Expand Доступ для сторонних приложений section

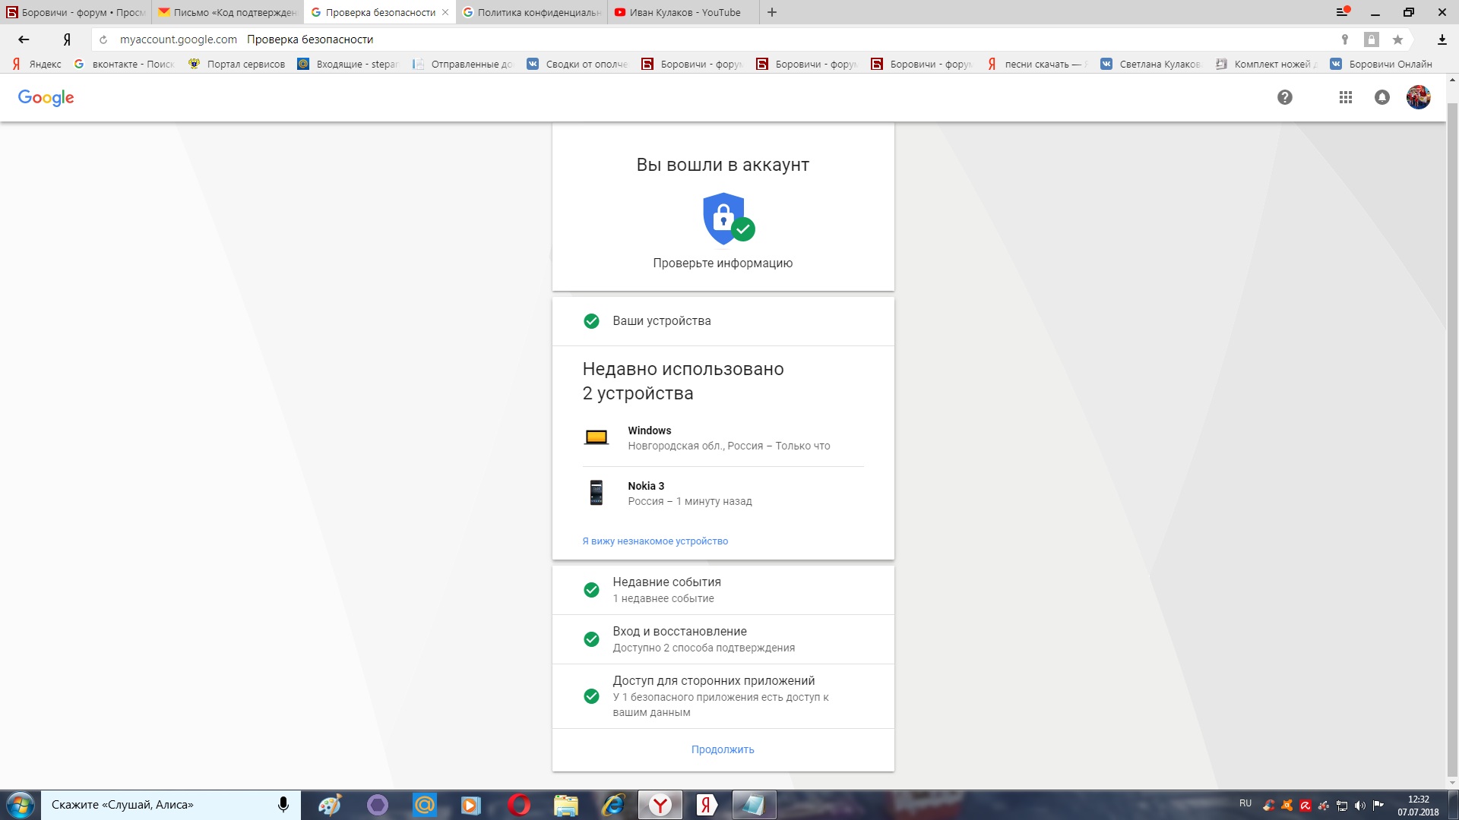pyautogui.click(x=723, y=696)
